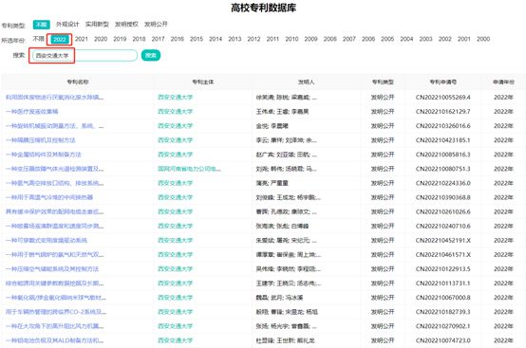Screen dimensions: 526x348
Task: Select year 2003 filter
Action: [425, 39]
